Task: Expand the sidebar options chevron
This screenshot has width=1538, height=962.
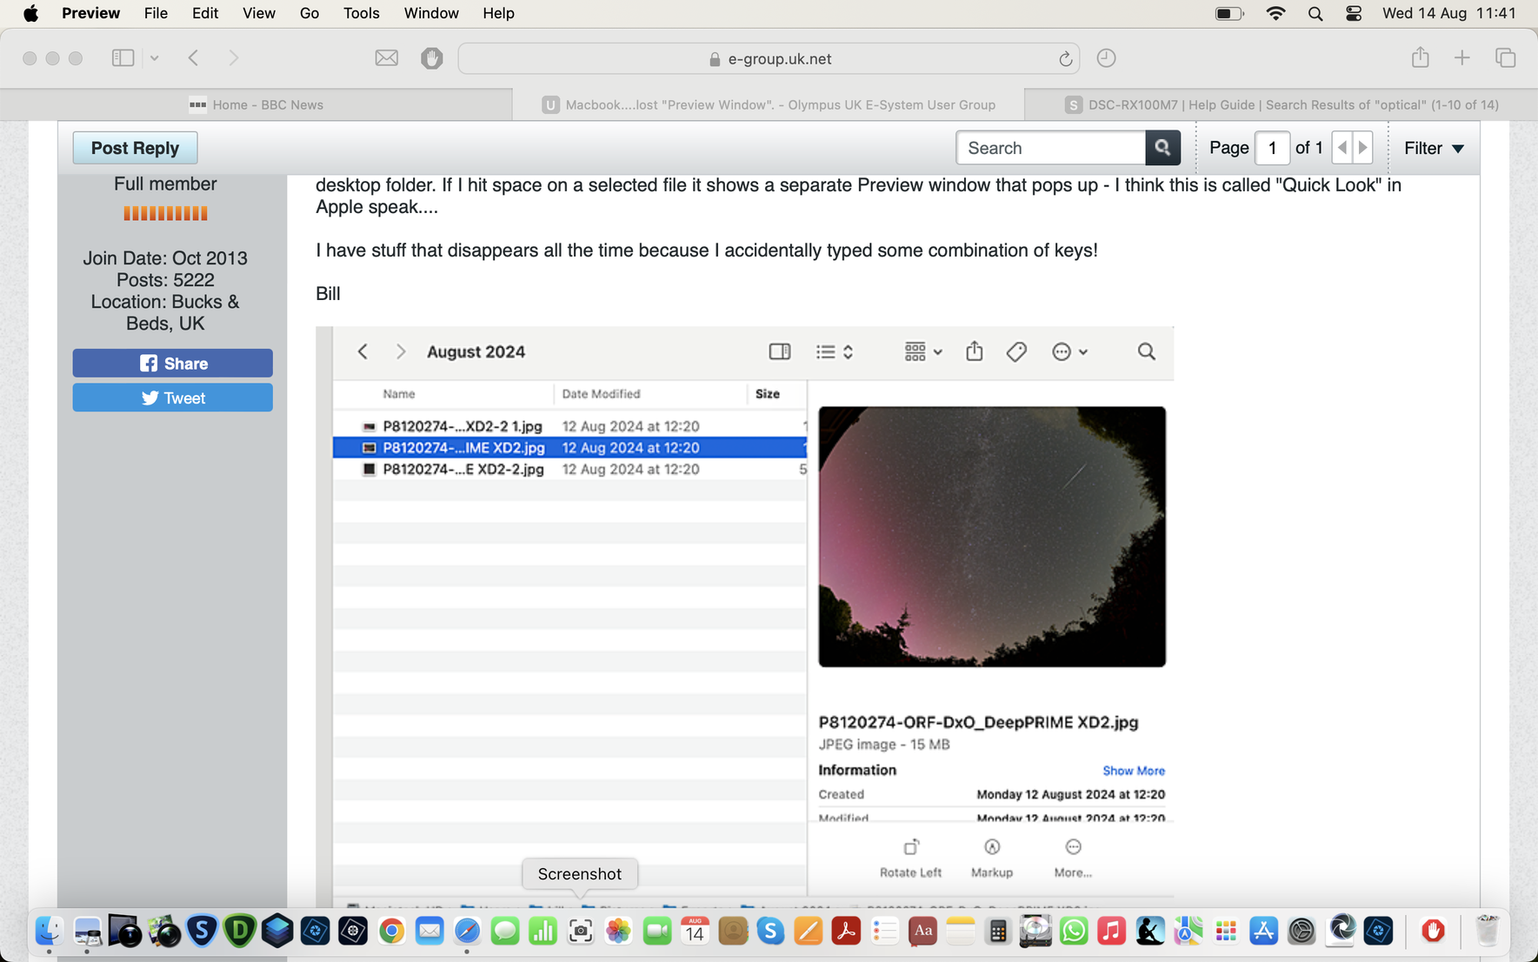Action: point(155,58)
